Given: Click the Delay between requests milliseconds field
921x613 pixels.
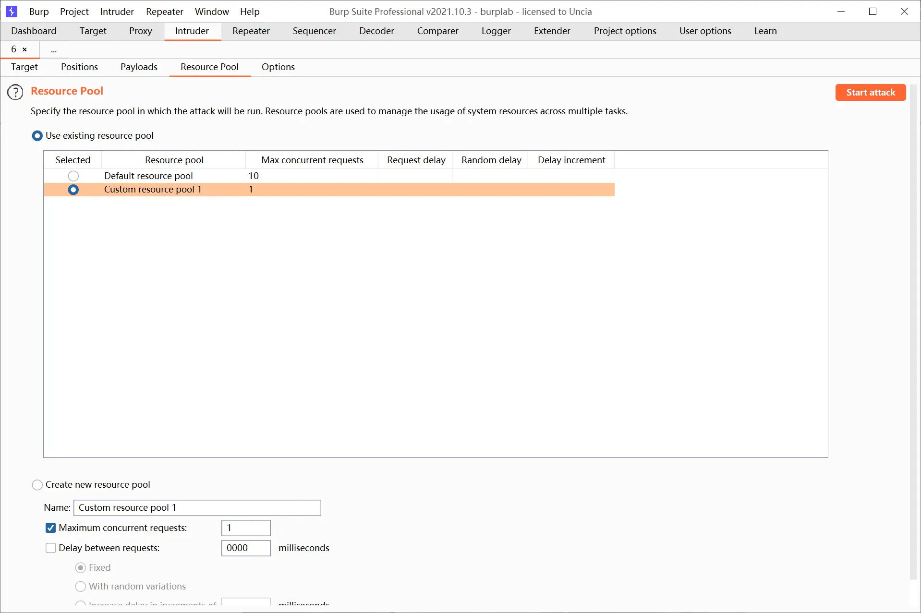Looking at the screenshot, I should [246, 548].
